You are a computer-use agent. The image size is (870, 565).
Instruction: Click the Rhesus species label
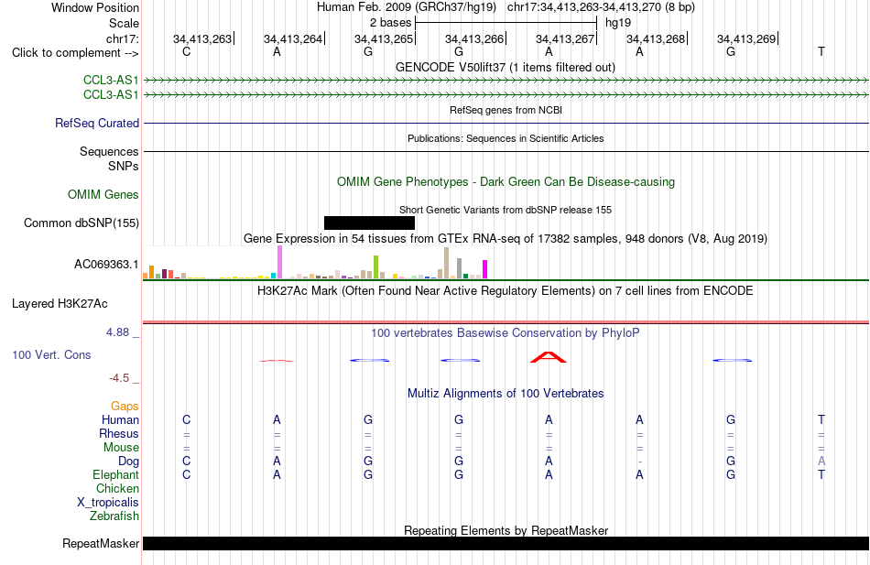click(119, 433)
